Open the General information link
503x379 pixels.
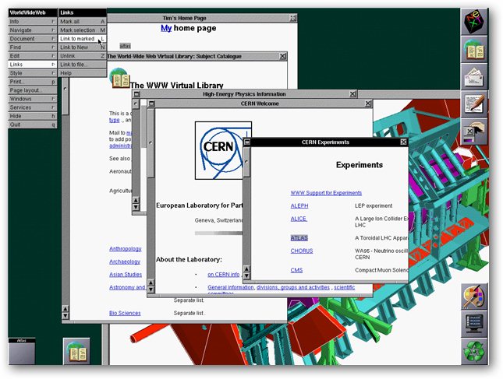(x=230, y=287)
